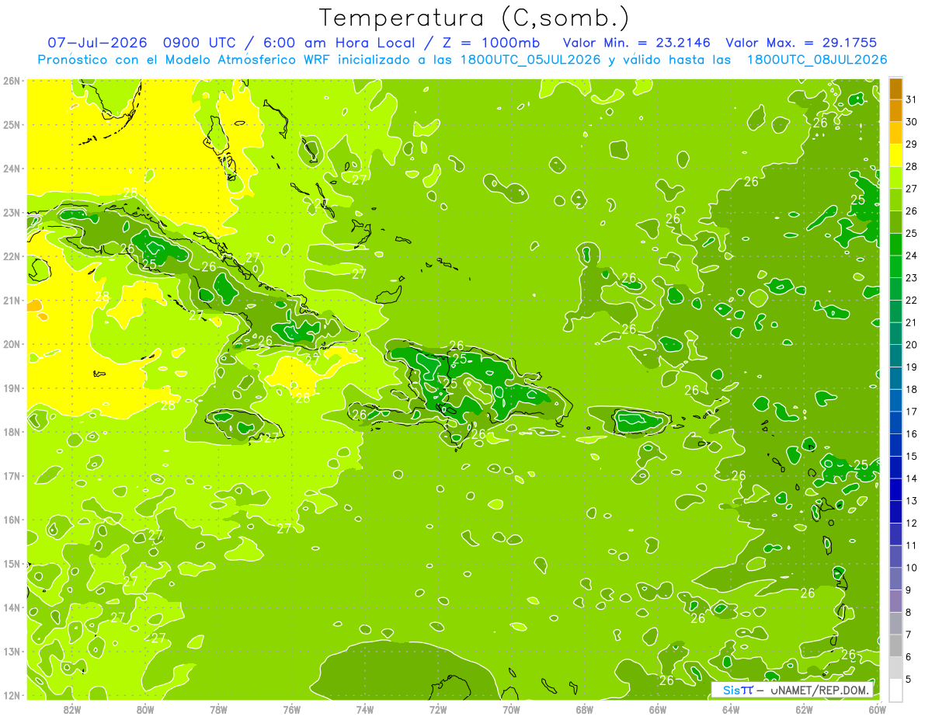Pick green swatch between 25 and 26
This screenshot has width=932, height=720.
point(895,223)
